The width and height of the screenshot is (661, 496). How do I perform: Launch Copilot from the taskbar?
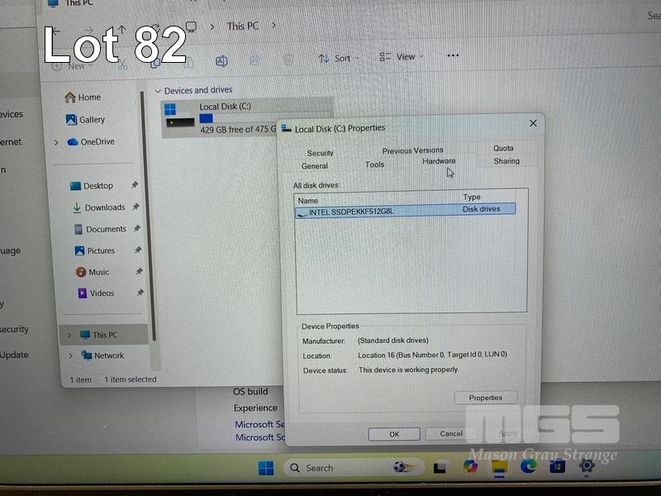click(470, 467)
